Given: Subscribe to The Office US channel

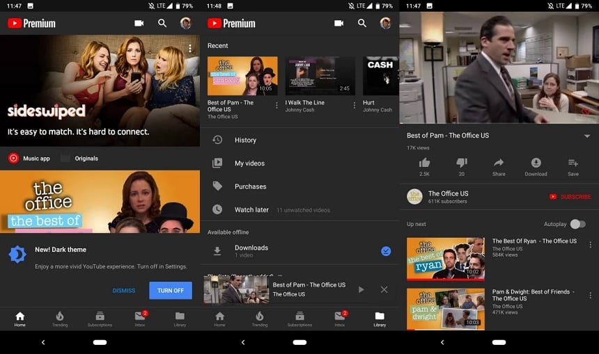Looking at the screenshot, I should [570, 197].
